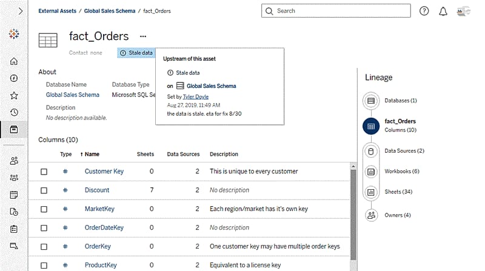Image resolution: width=485 pixels, height=271 pixels.
Task: Open the help question mark icon
Action: (424, 11)
